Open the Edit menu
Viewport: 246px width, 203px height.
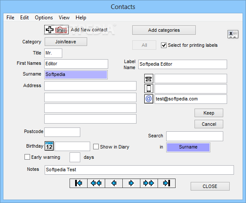[24, 18]
